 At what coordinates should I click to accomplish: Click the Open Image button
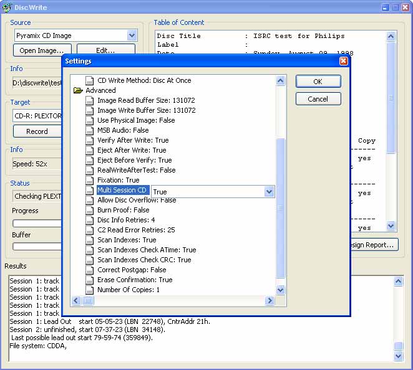[x=42, y=50]
